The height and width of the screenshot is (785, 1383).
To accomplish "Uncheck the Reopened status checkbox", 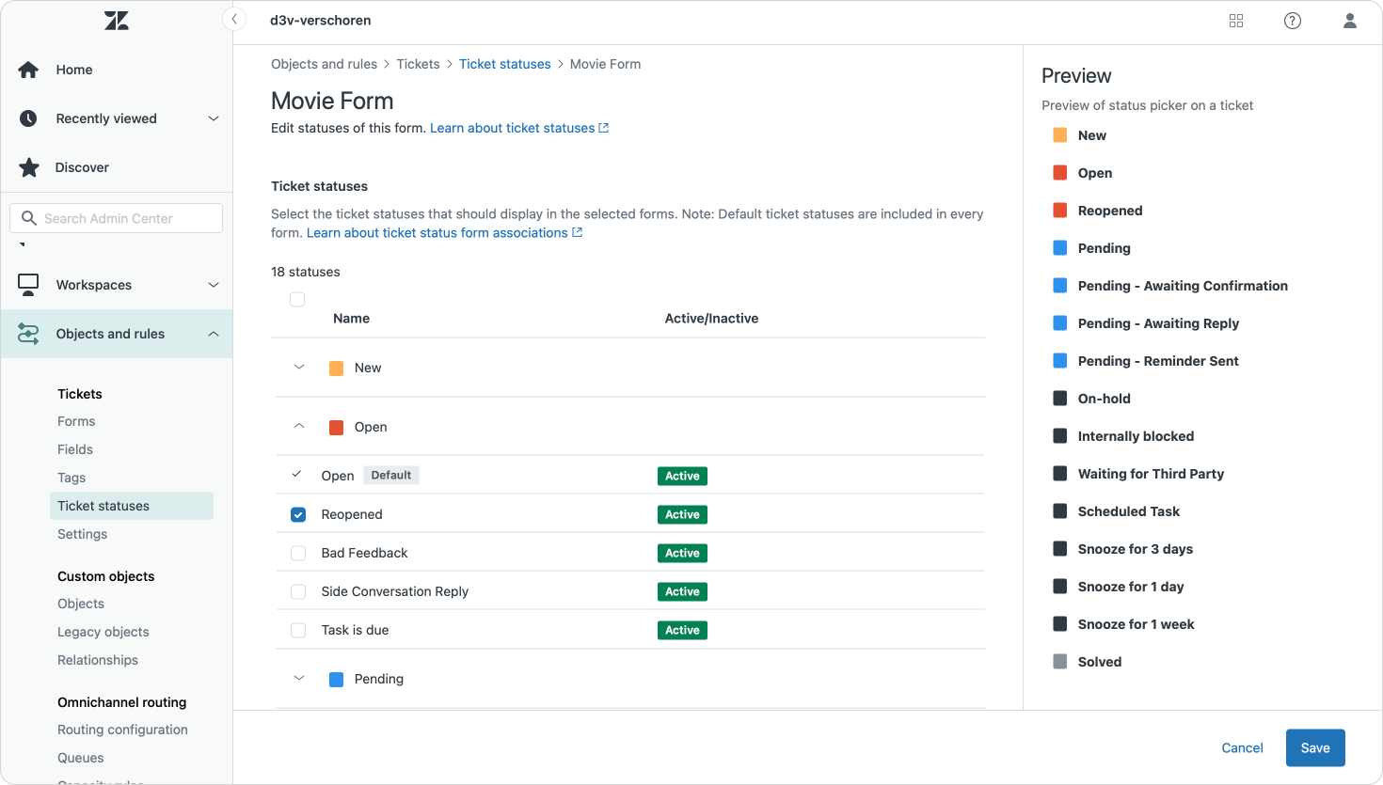I will 298,514.
